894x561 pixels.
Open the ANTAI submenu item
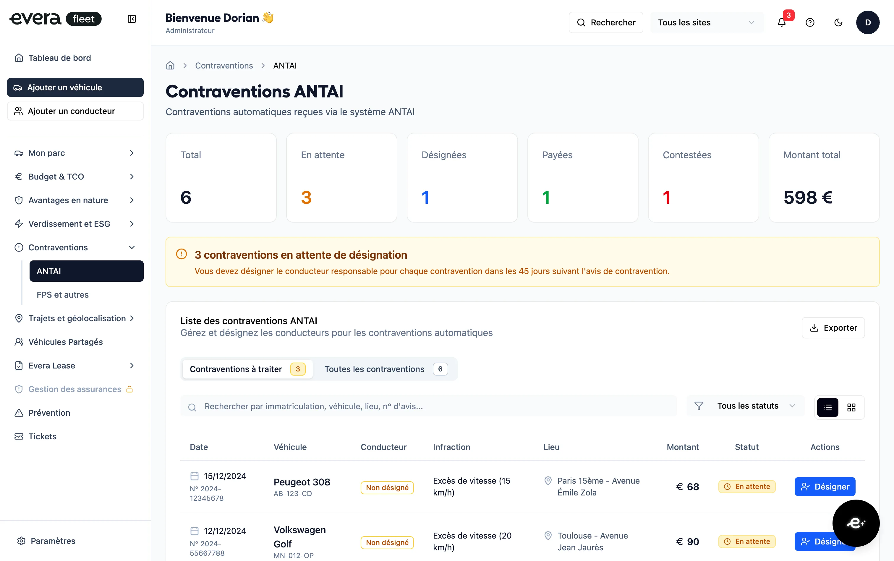(x=87, y=271)
